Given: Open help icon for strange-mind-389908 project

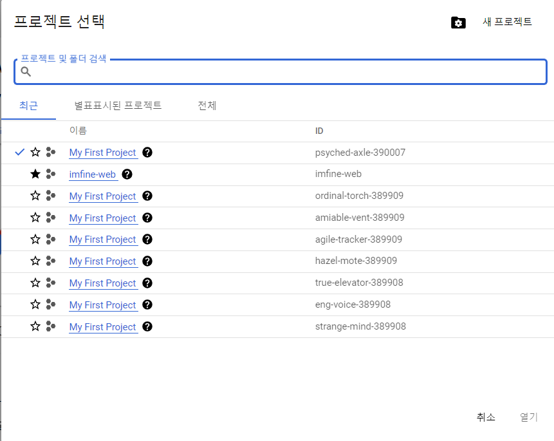Looking at the screenshot, I should pyautogui.click(x=147, y=327).
